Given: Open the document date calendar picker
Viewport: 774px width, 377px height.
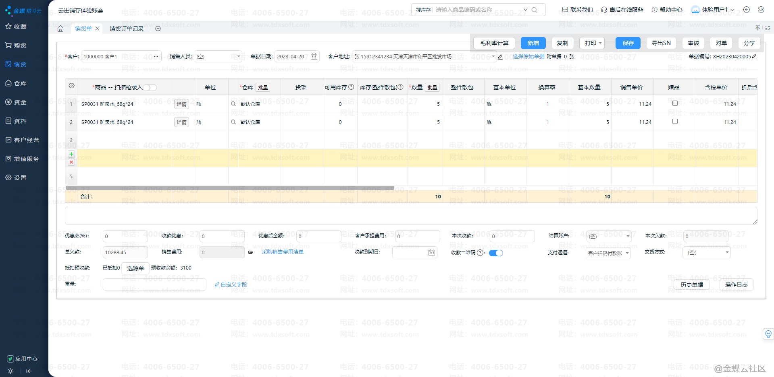Looking at the screenshot, I should tap(314, 57).
